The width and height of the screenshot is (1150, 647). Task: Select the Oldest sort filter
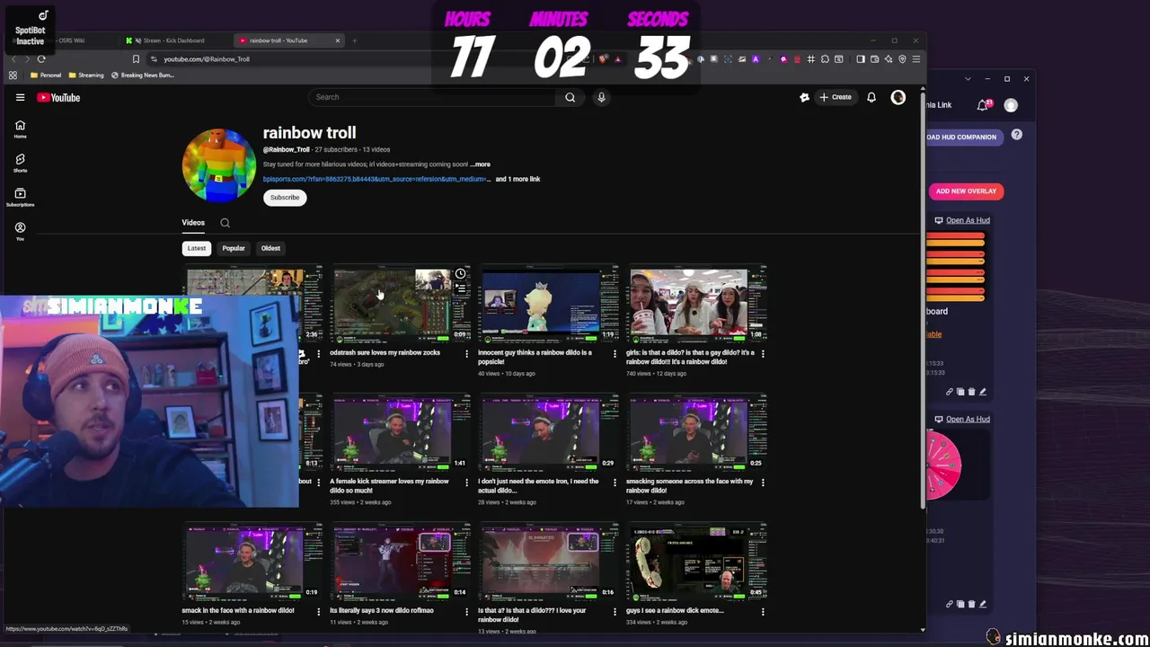270,248
